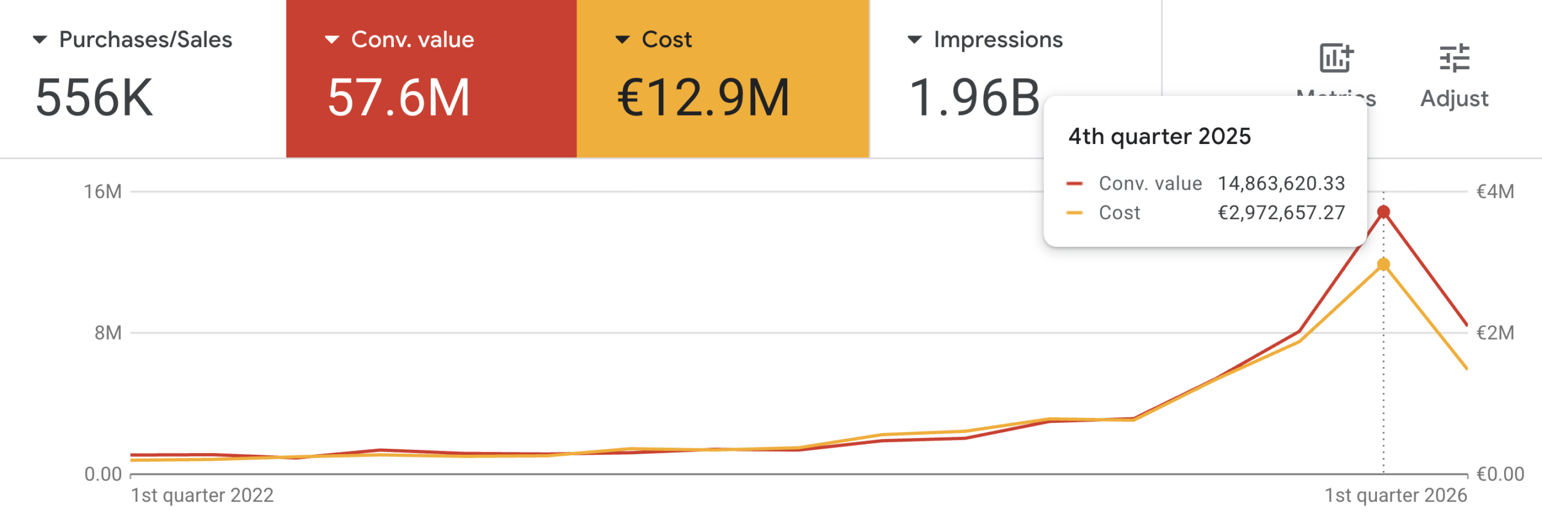1542x524 pixels.
Task: Click the "4th quarter 2025" tooltip title
Action: click(x=1160, y=137)
